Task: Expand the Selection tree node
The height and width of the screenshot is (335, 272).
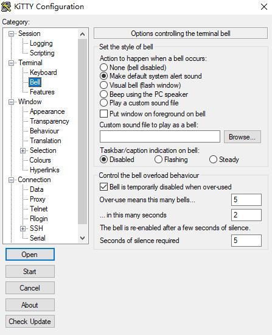Action: coord(23,150)
